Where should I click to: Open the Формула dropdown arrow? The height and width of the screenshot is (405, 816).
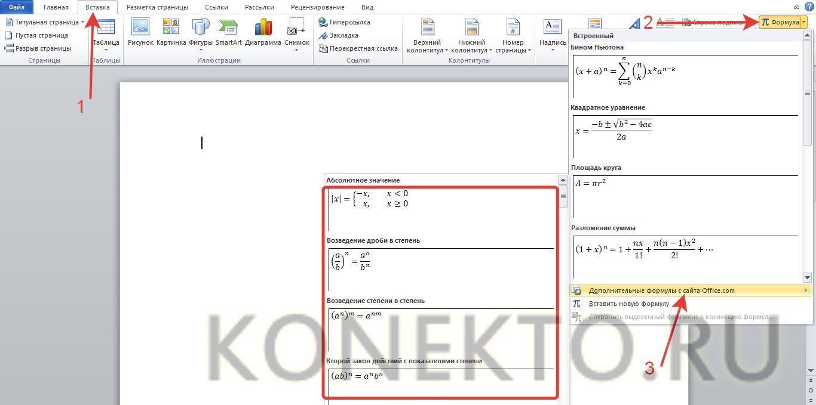804,22
